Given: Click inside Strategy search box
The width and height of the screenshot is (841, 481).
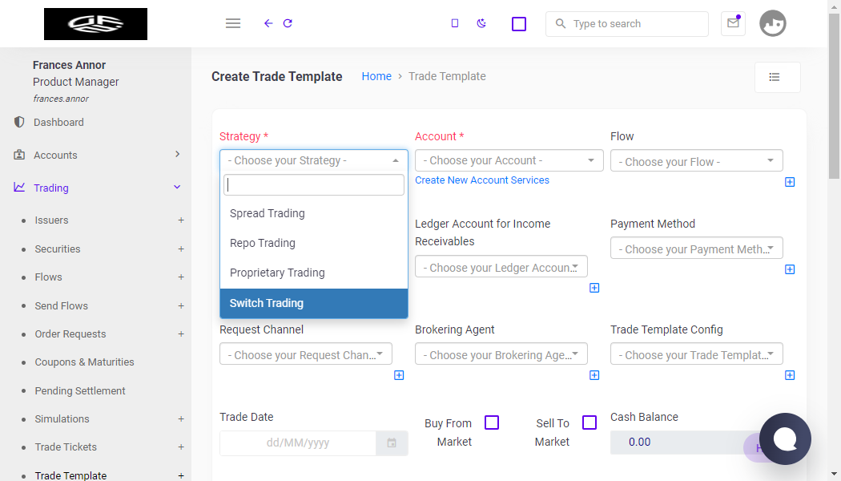Looking at the screenshot, I should (314, 184).
